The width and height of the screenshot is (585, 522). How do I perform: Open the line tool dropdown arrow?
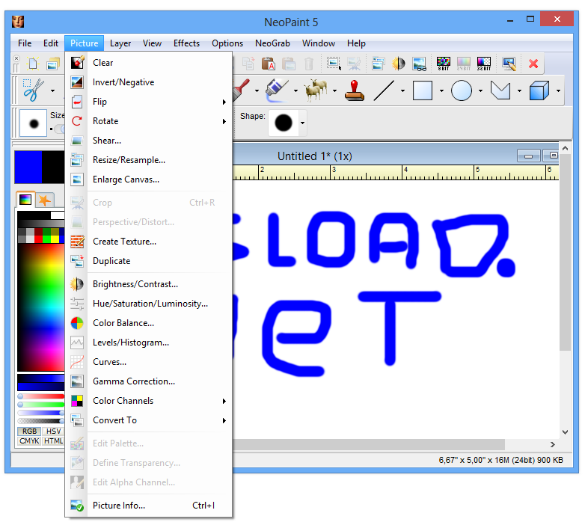[402, 90]
